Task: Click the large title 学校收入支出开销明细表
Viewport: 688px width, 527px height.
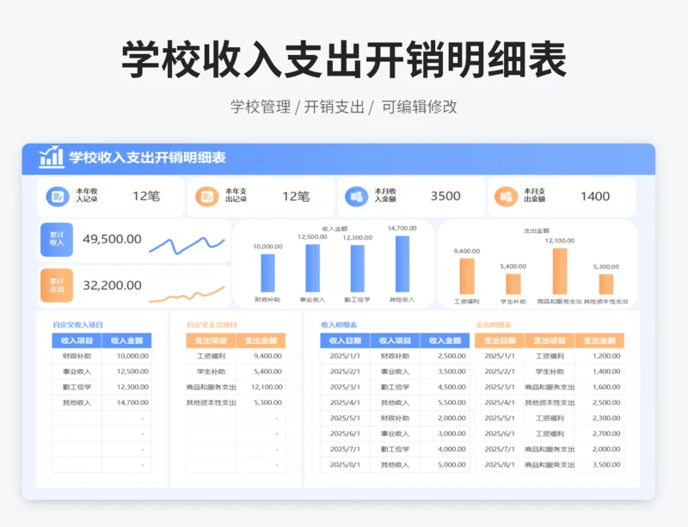Action: pos(344,59)
